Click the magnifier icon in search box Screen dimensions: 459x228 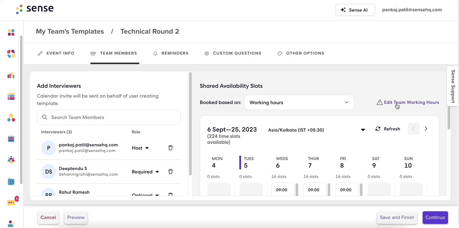(45, 117)
